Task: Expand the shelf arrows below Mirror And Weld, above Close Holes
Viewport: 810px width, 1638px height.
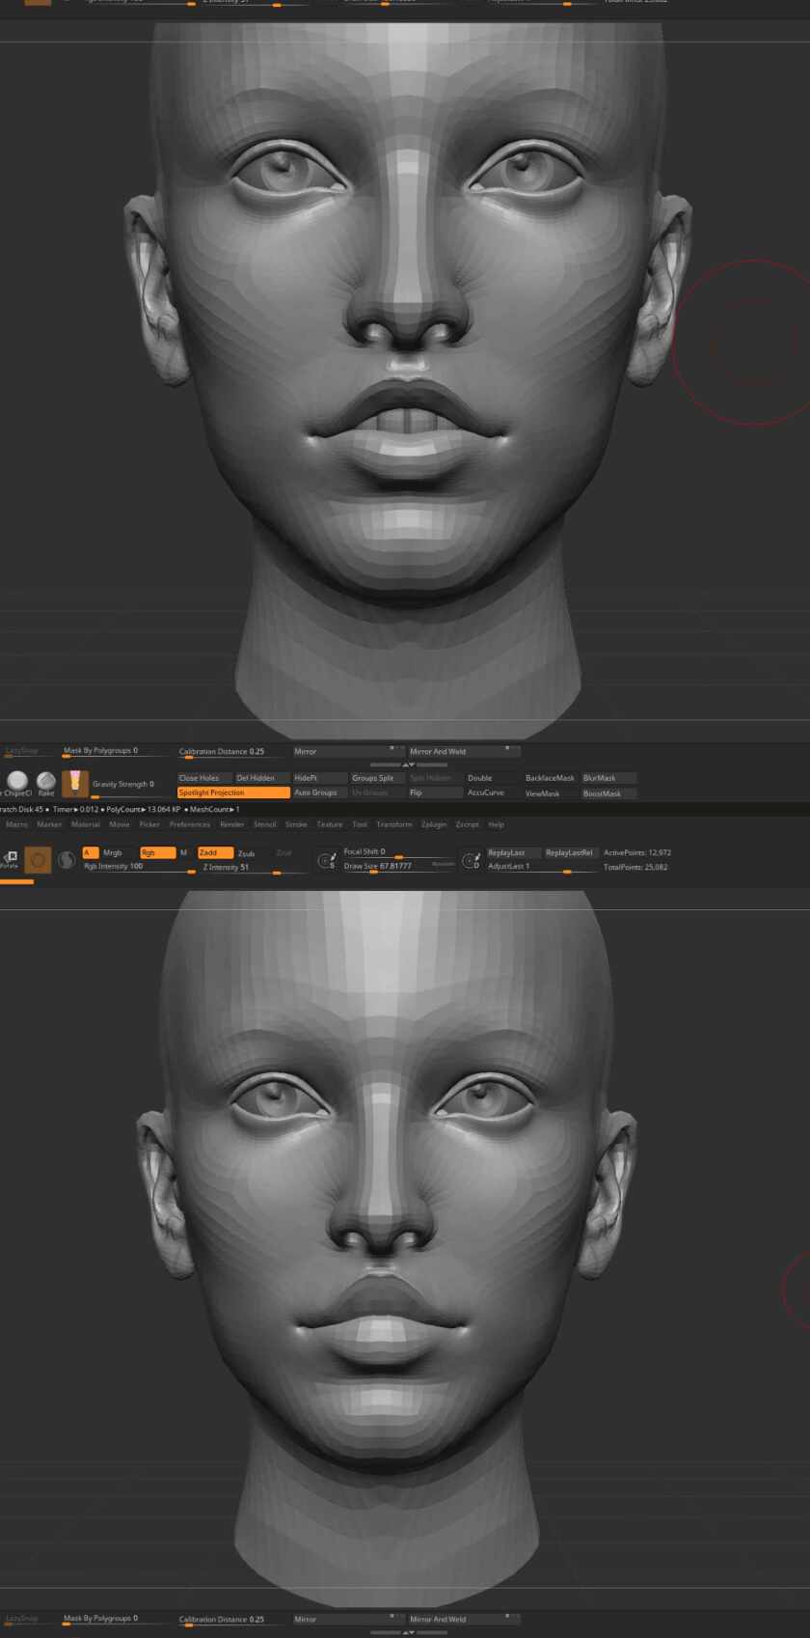Action: click(x=408, y=764)
